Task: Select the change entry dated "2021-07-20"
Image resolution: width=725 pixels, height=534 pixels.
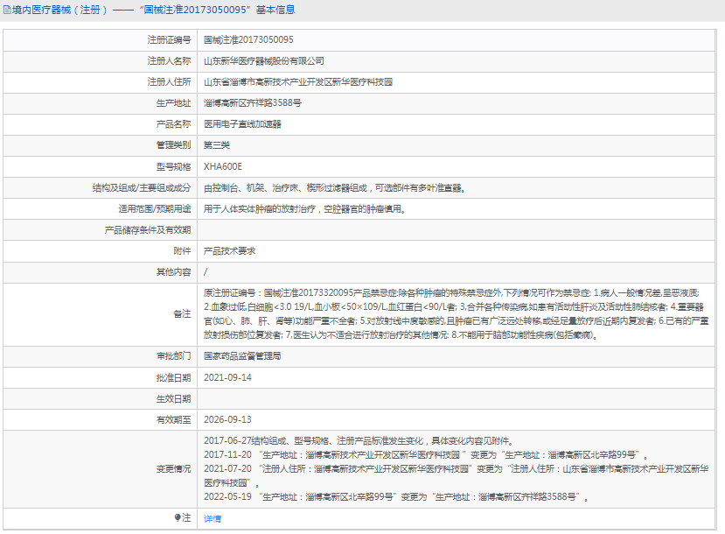Action: [456, 475]
